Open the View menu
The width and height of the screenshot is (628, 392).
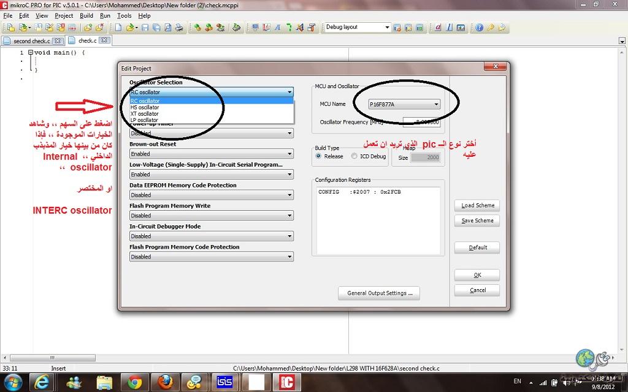tap(42, 15)
